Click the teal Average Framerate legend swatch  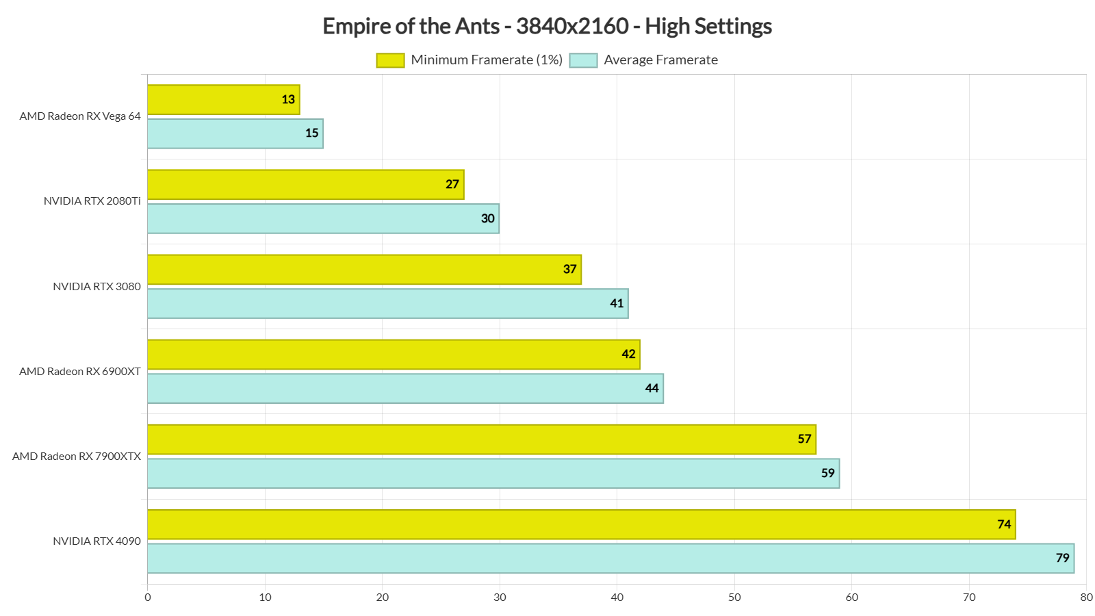pyautogui.click(x=583, y=60)
